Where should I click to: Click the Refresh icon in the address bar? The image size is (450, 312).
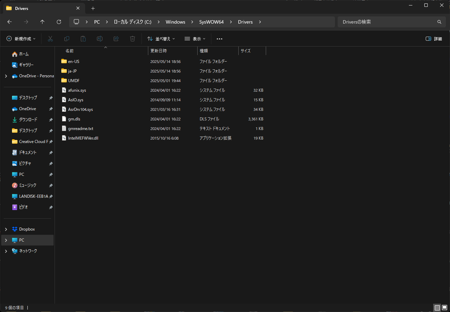tap(59, 22)
